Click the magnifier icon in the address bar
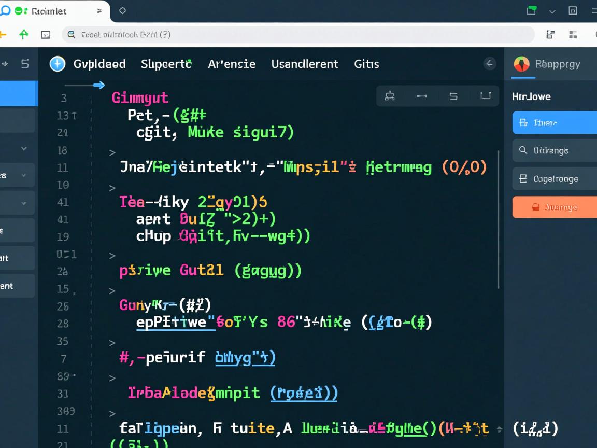597x448 pixels. click(x=72, y=35)
